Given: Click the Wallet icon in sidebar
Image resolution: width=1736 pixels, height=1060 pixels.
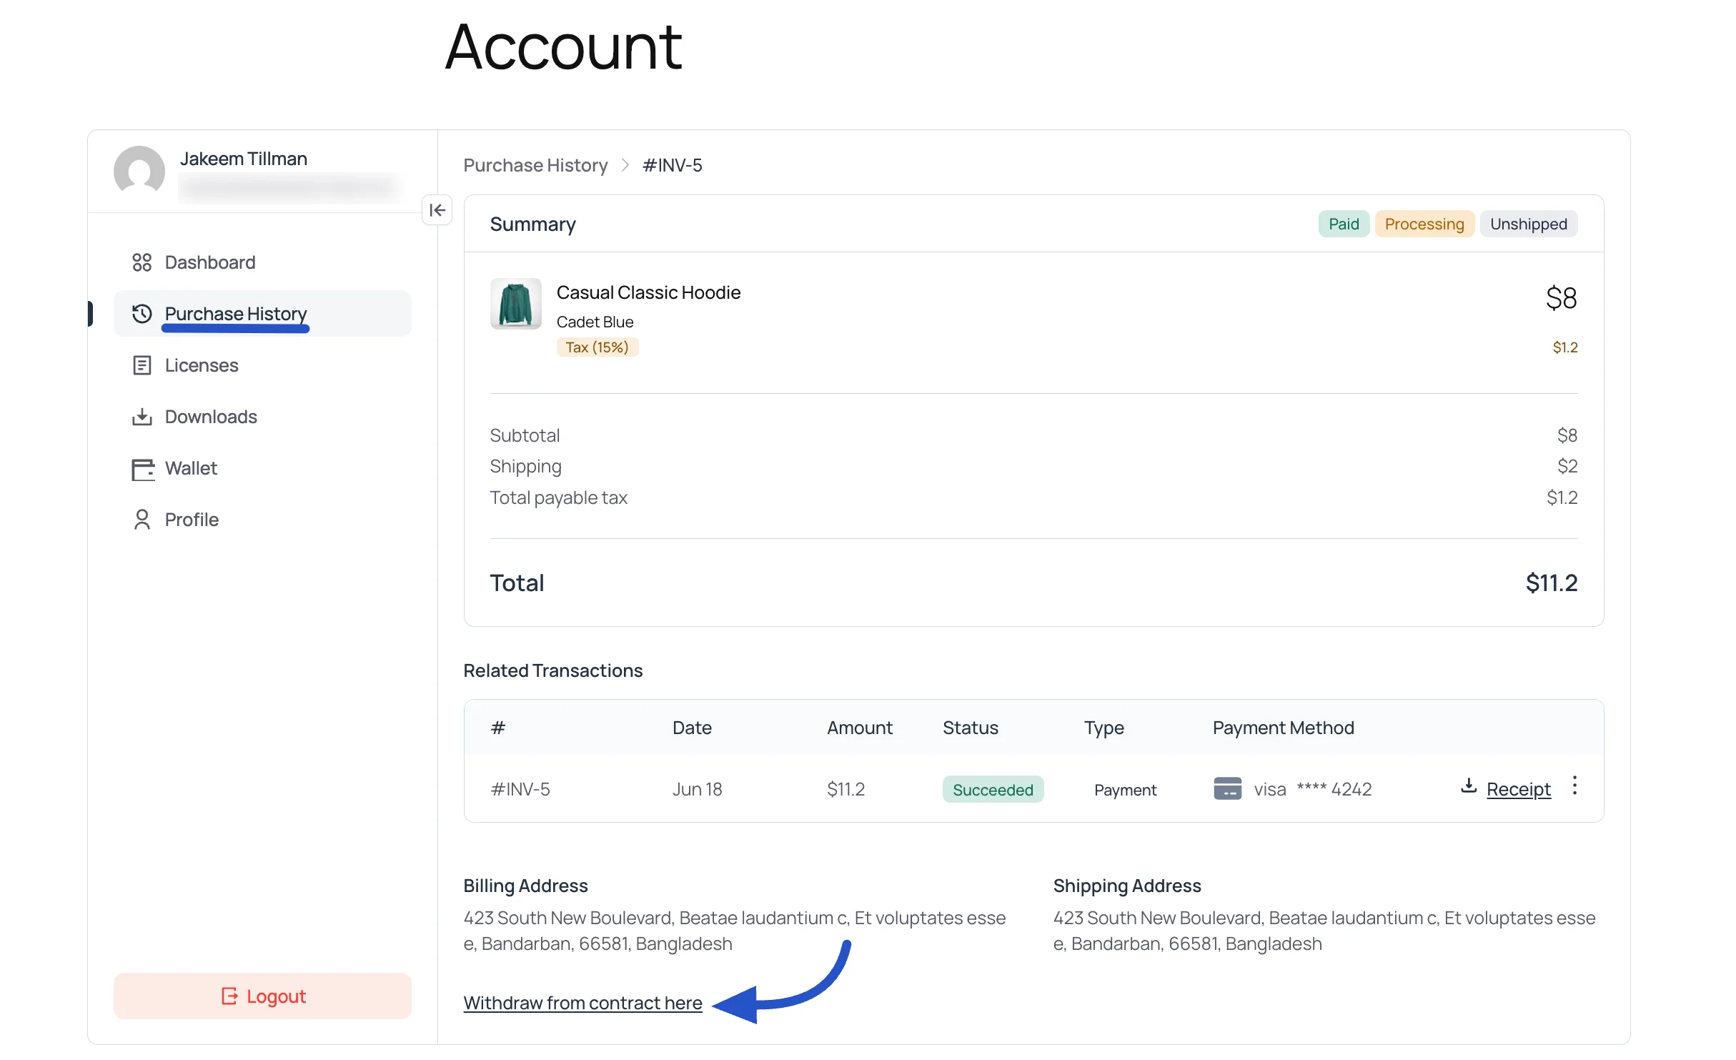Looking at the screenshot, I should pos(143,469).
